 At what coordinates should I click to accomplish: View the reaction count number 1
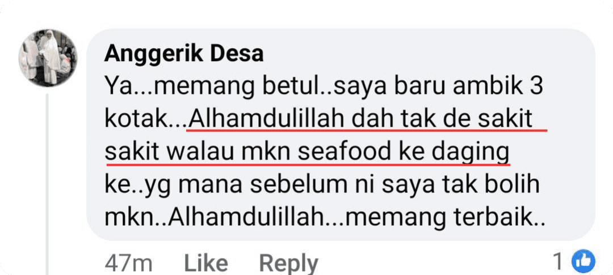[x=560, y=262]
